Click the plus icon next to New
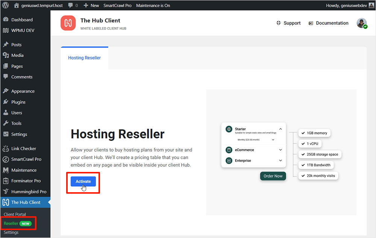The height and width of the screenshot is (238, 376). click(86, 5)
